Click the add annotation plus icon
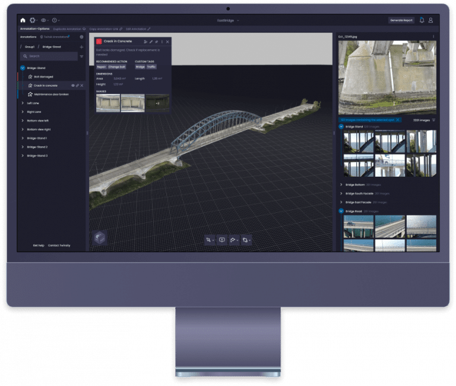This screenshot has height=386, width=456. click(81, 46)
